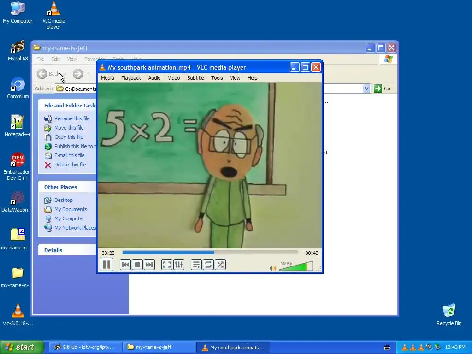This screenshot has width=472, height=354.
Task: Click the Go button in Explorer
Action: point(382,88)
